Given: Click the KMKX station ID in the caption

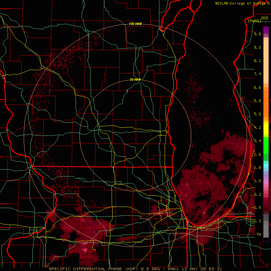Looking at the screenshot, I should (174, 269).
